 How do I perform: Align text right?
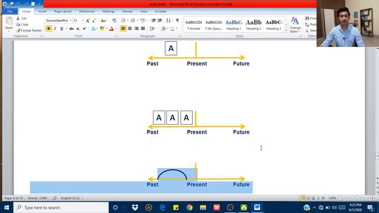(x=136, y=29)
